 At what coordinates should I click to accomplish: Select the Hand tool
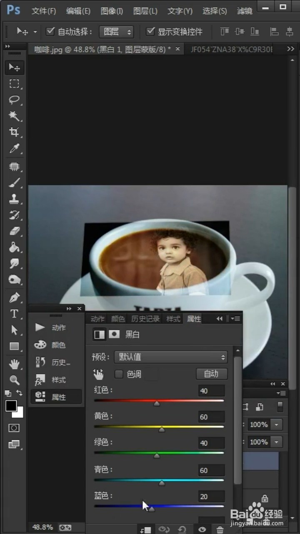coord(14,364)
